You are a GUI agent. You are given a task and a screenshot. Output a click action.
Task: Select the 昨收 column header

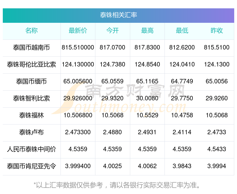pyautogui.click(x=217, y=31)
